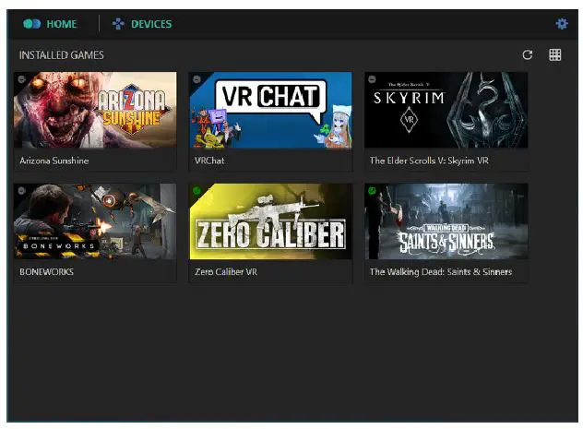Click the 'Zero Caliber VR' title text

click(x=226, y=272)
